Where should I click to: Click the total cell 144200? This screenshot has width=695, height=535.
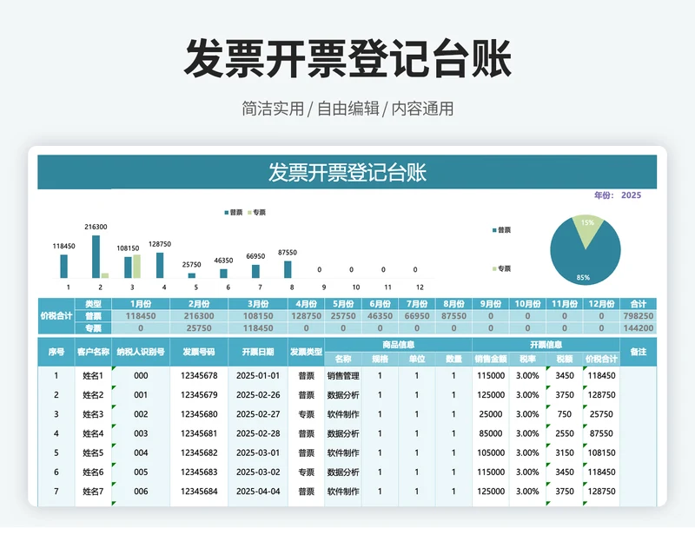pyautogui.click(x=639, y=328)
